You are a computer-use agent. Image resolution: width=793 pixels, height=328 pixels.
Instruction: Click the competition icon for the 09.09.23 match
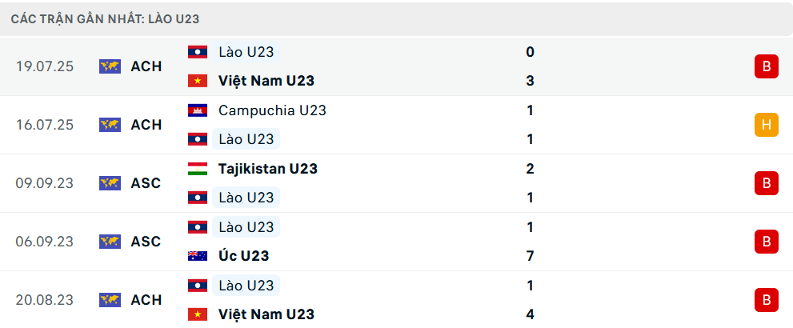[x=110, y=183]
